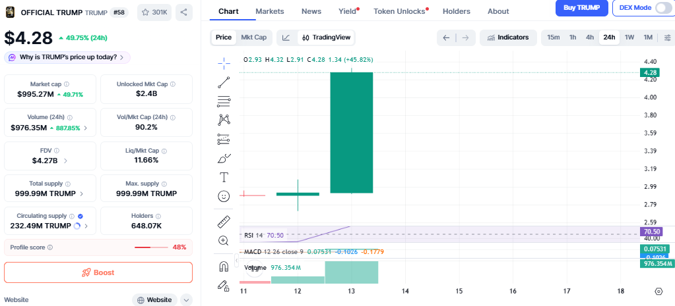Screen dimensions: 675x306
Task: Switch to TradingView chart mode
Action: (325, 38)
